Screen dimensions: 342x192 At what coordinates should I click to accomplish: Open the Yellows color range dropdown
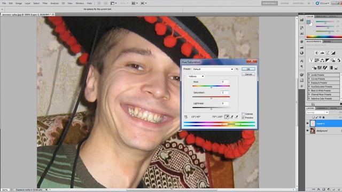(196, 76)
